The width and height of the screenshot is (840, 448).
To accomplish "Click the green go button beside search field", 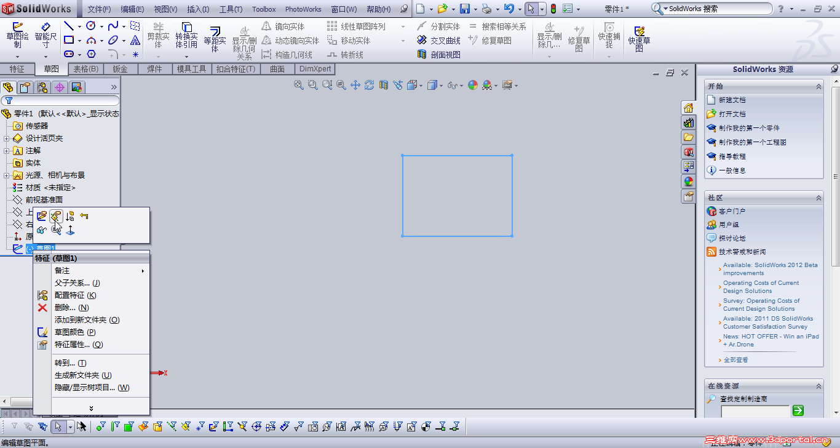I will pos(798,410).
